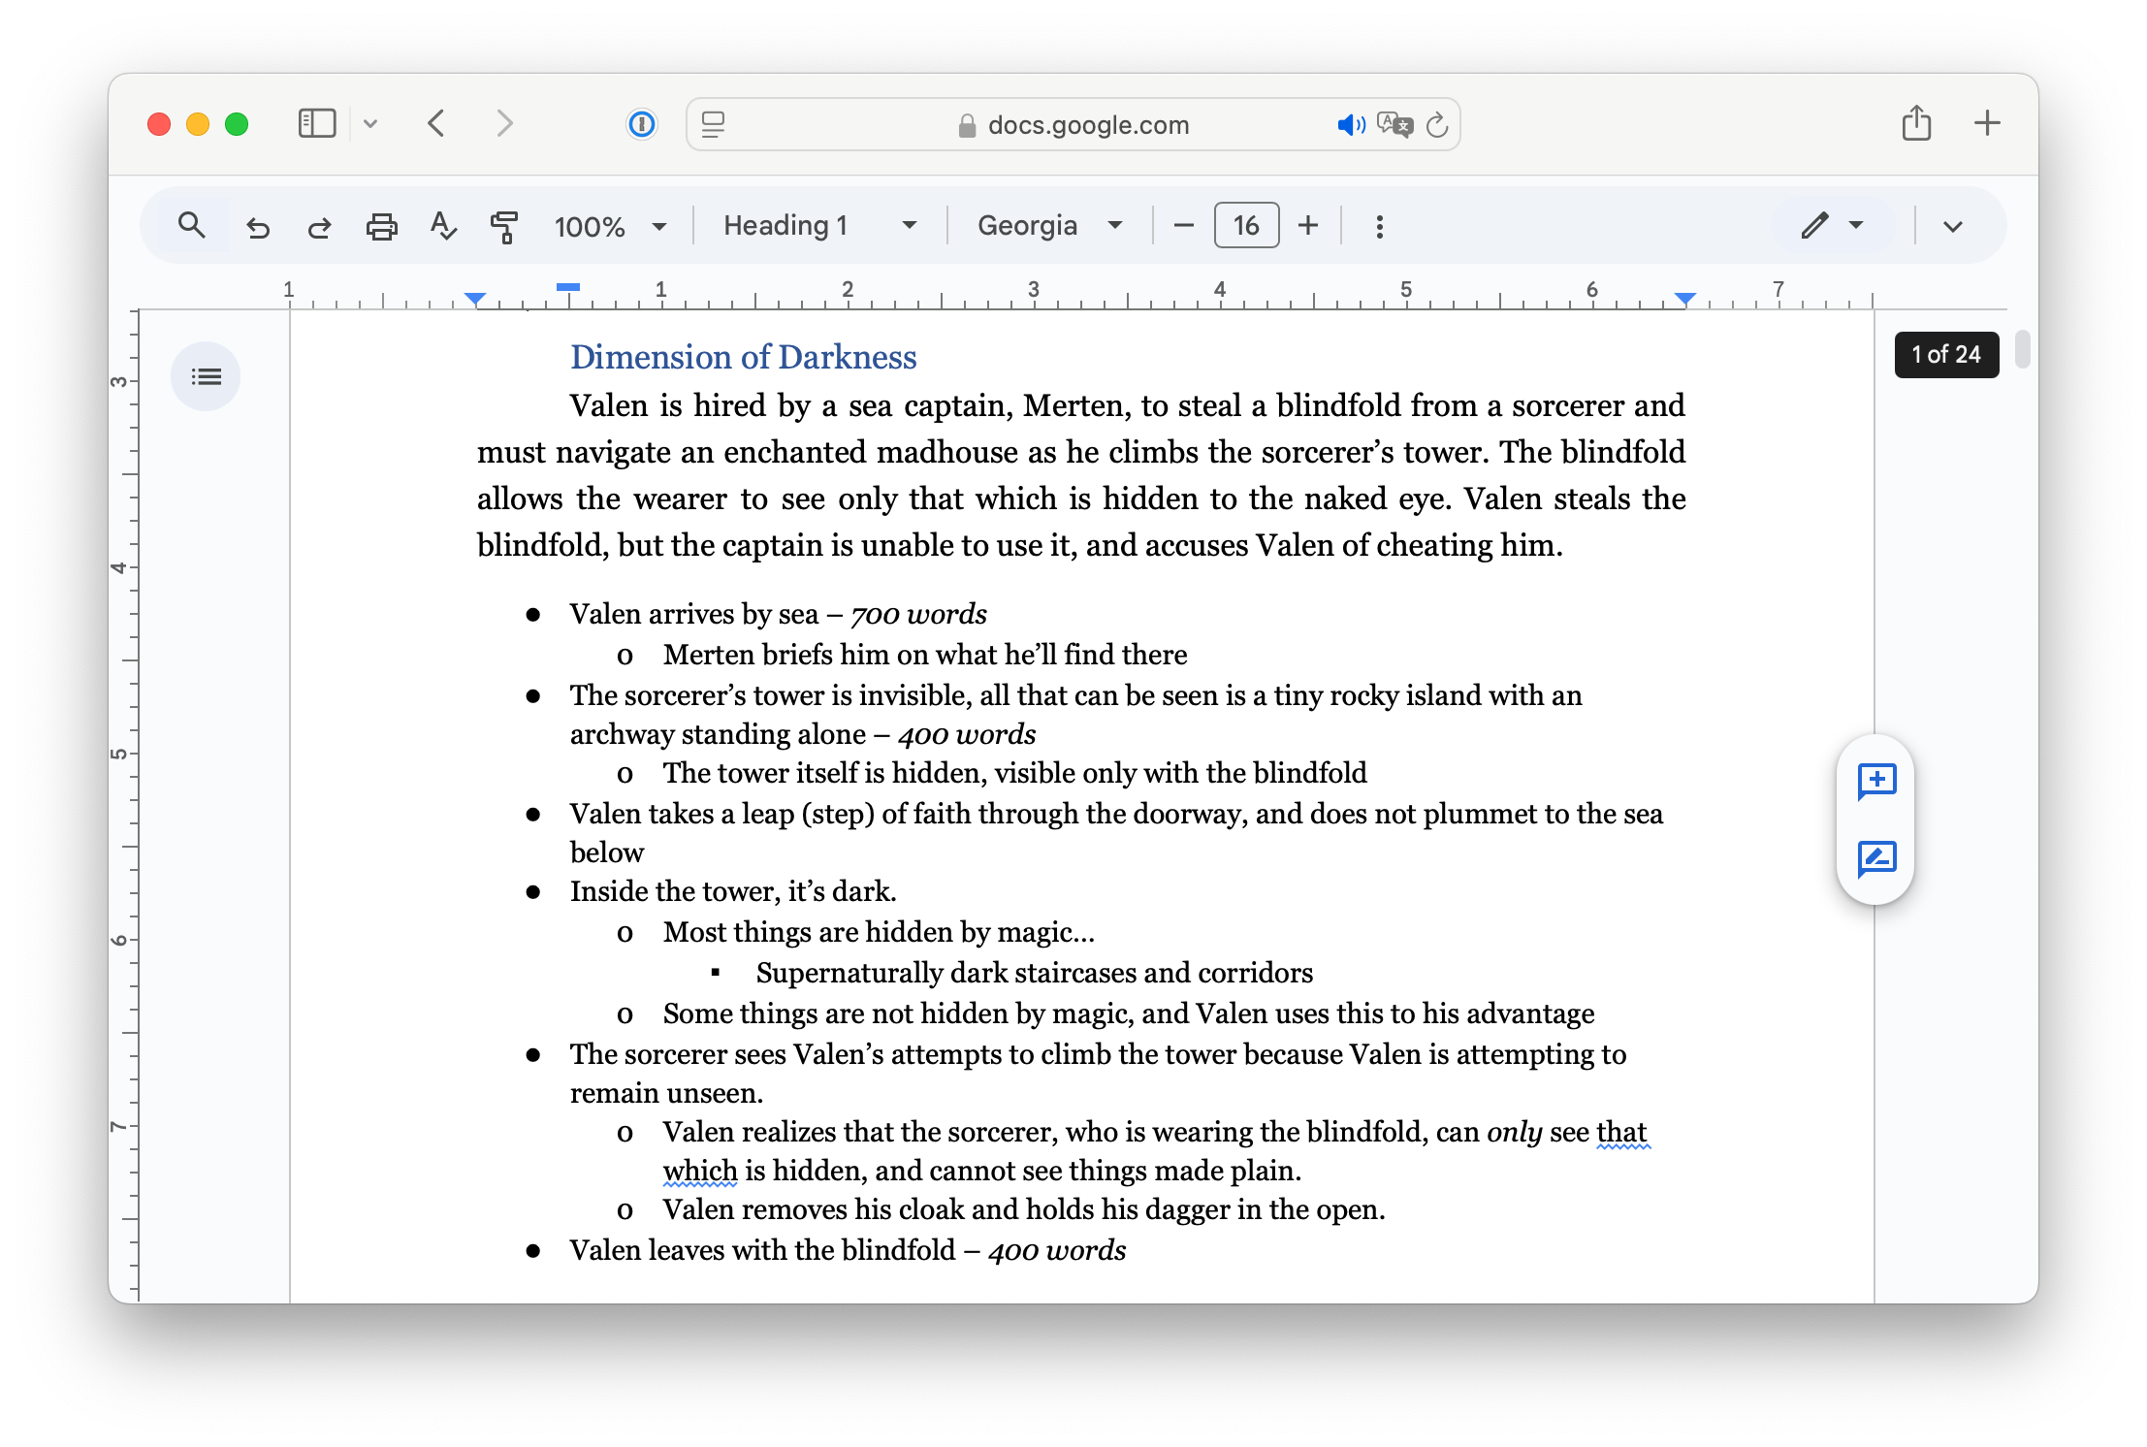This screenshot has width=2147, height=1447.
Task: Click the redo arrow icon
Action: coord(319,227)
